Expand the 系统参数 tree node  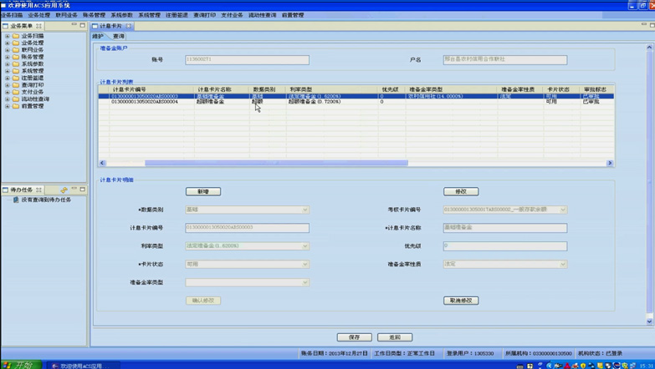click(8, 64)
